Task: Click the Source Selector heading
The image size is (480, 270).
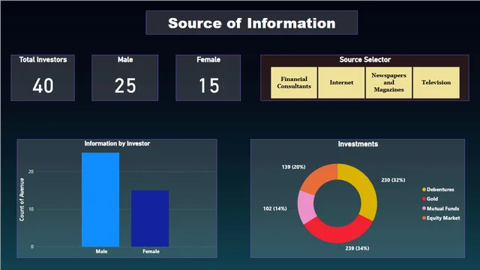Action: tap(365, 60)
